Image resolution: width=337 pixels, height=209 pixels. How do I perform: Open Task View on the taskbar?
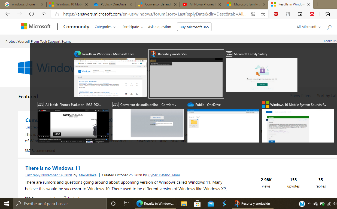tap(126, 204)
